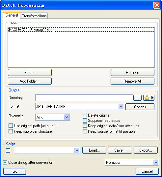Switch to the Transformations tab
This screenshot has width=162, height=177.
coord(34,16)
